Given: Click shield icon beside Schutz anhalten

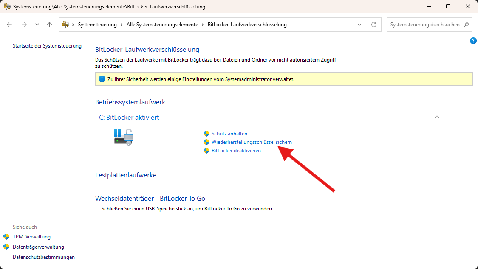Looking at the screenshot, I should [206, 134].
